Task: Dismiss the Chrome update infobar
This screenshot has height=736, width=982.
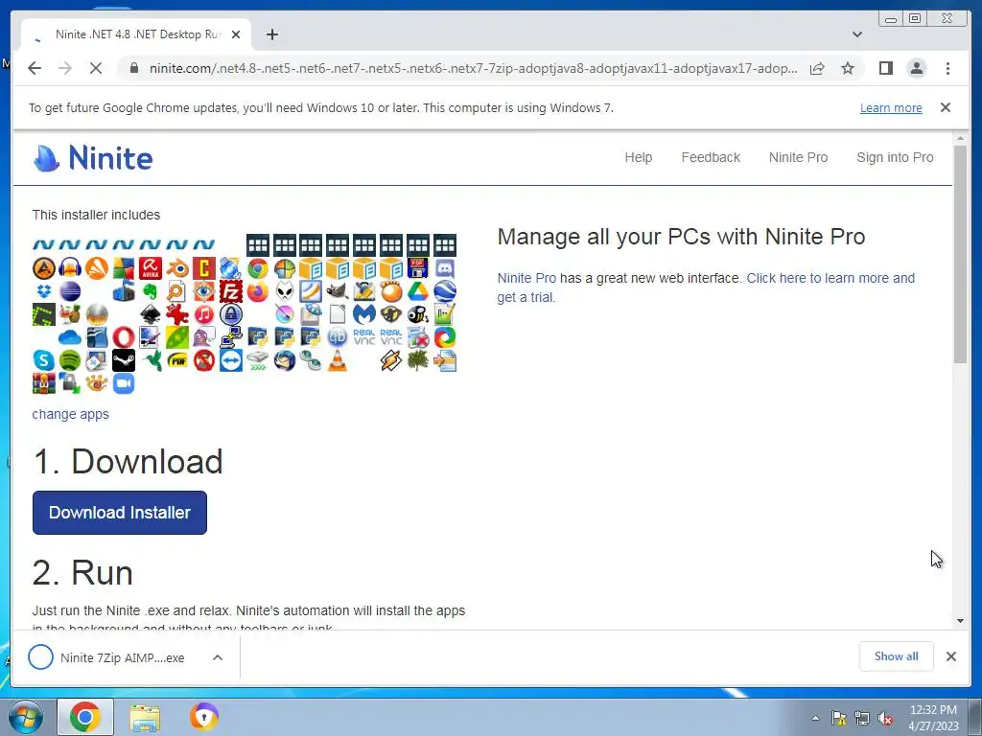Action: [x=945, y=107]
